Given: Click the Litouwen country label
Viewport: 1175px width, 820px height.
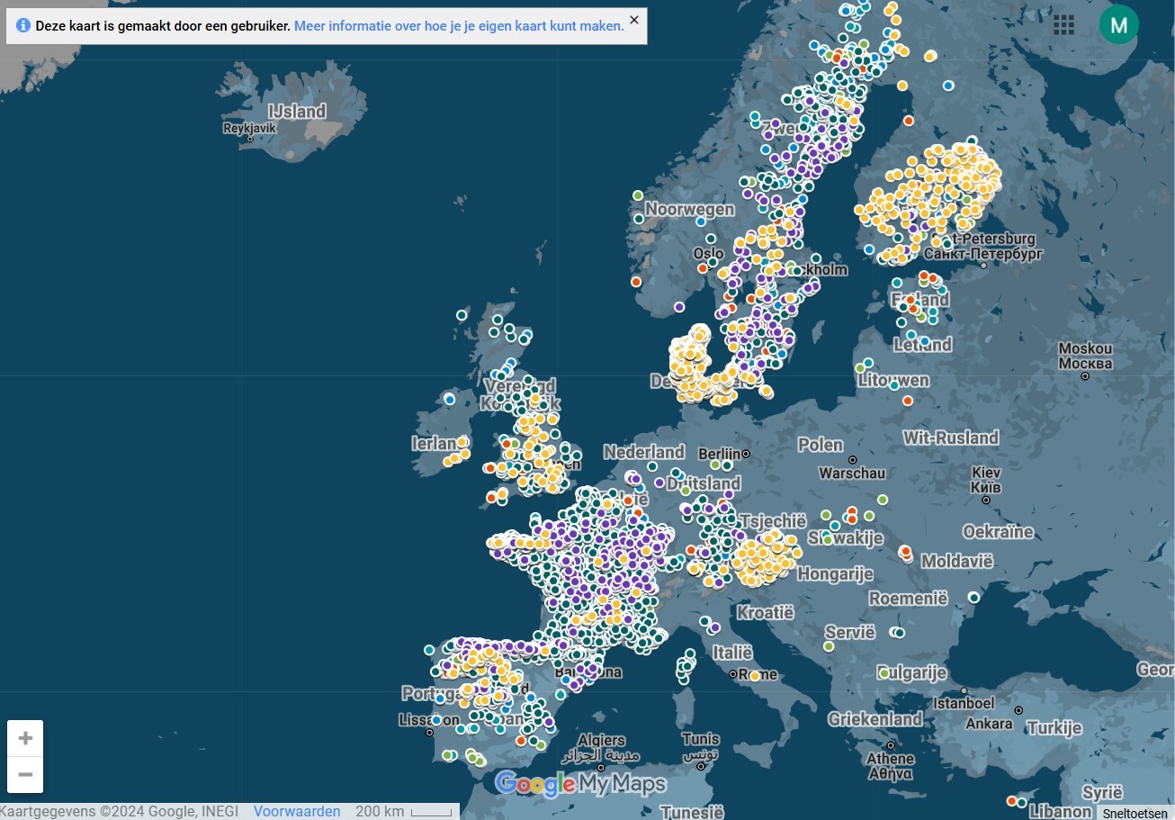Looking at the screenshot, I should point(893,381).
